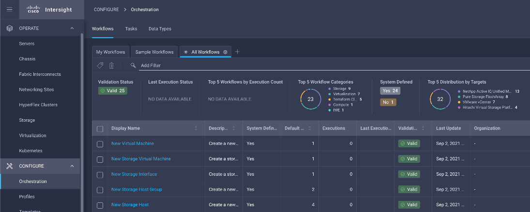Go to Virtualization in sidebar
The height and width of the screenshot is (212, 530).
[x=33, y=136]
